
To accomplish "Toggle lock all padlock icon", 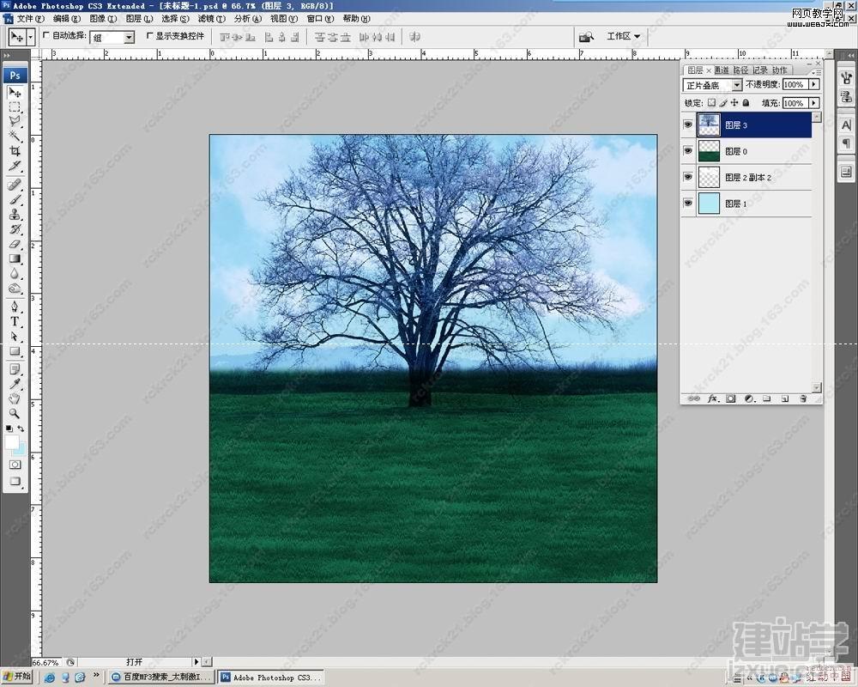I will 746,102.
